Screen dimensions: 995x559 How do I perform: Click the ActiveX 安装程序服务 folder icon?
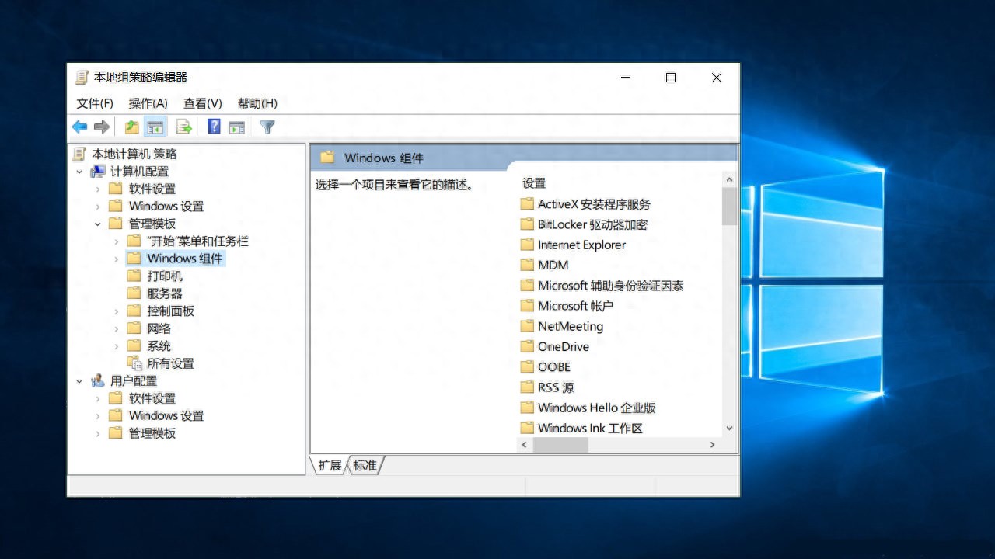coord(527,204)
